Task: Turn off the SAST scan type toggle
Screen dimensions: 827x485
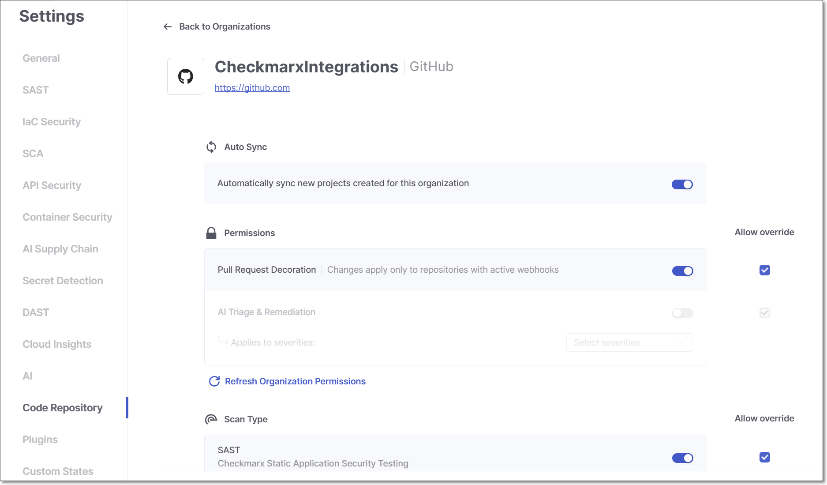Action: click(683, 458)
